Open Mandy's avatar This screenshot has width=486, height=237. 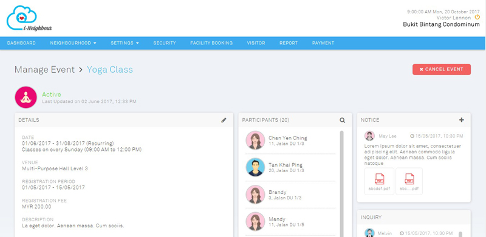(x=255, y=221)
